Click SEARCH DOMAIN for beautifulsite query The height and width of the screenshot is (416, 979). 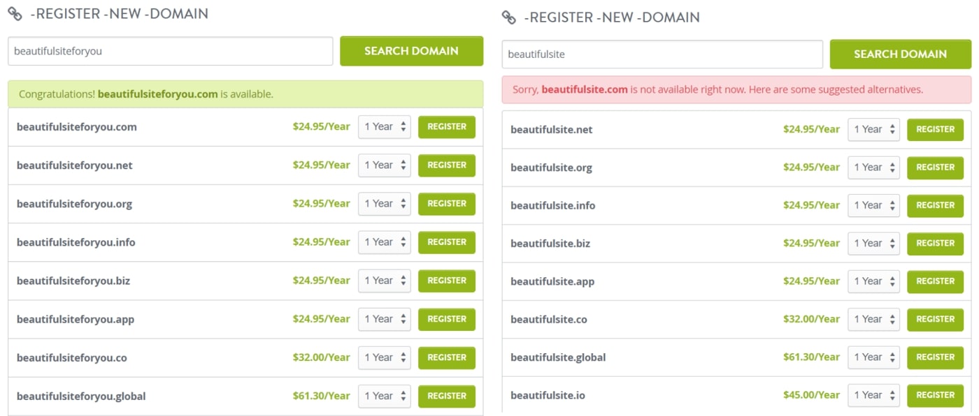point(901,54)
